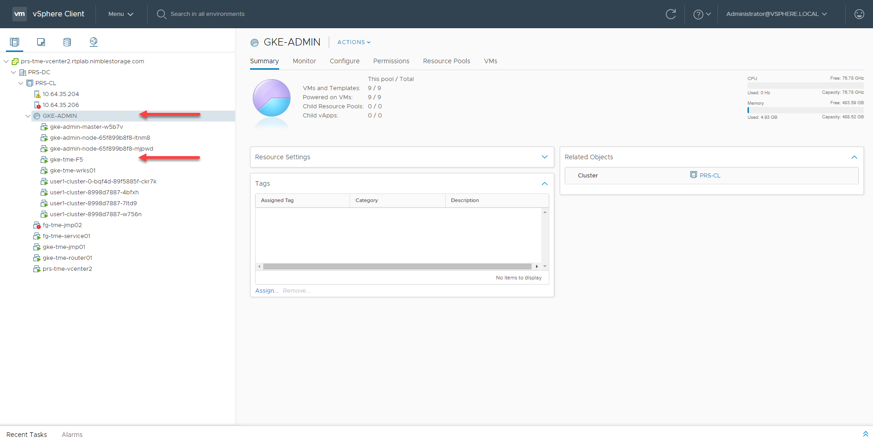Open the Recent Tasks panel tab
This screenshot has height=441, width=873.
tap(26, 435)
